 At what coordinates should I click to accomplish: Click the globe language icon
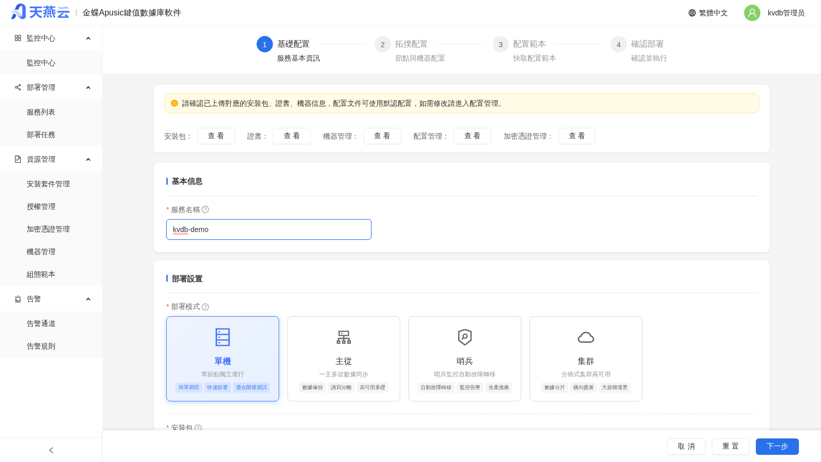[x=692, y=13]
